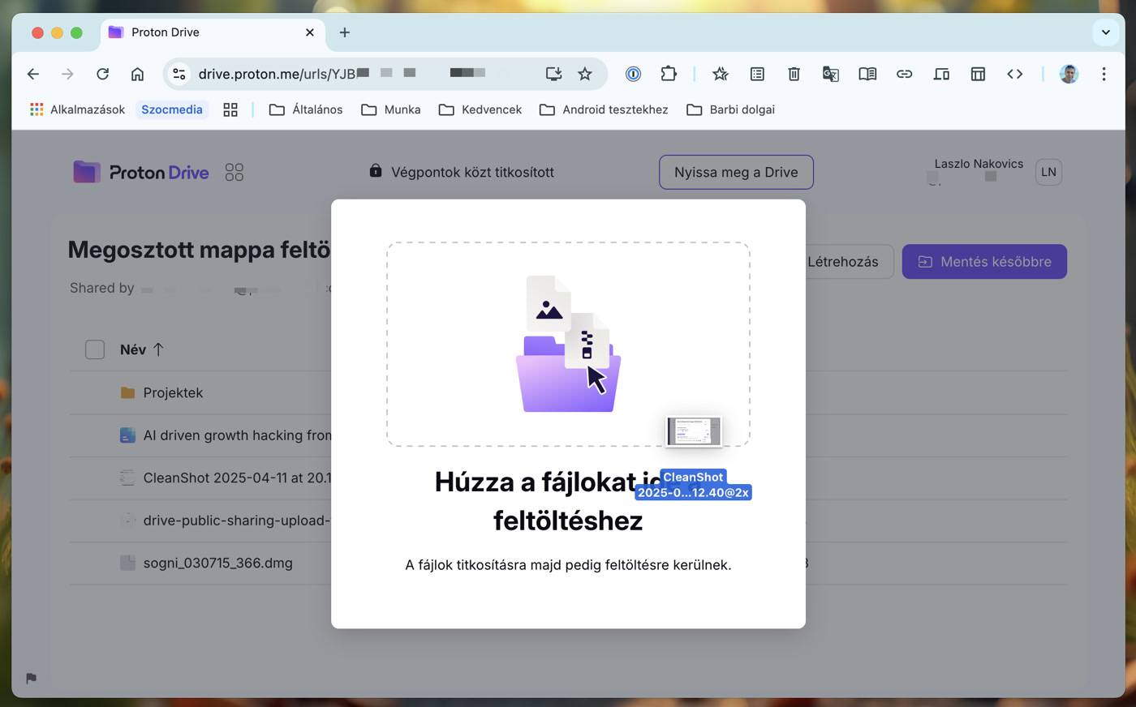Image resolution: width=1136 pixels, height=707 pixels.
Task: Open the tab groups grid in bookmarks bar
Action: point(230,109)
